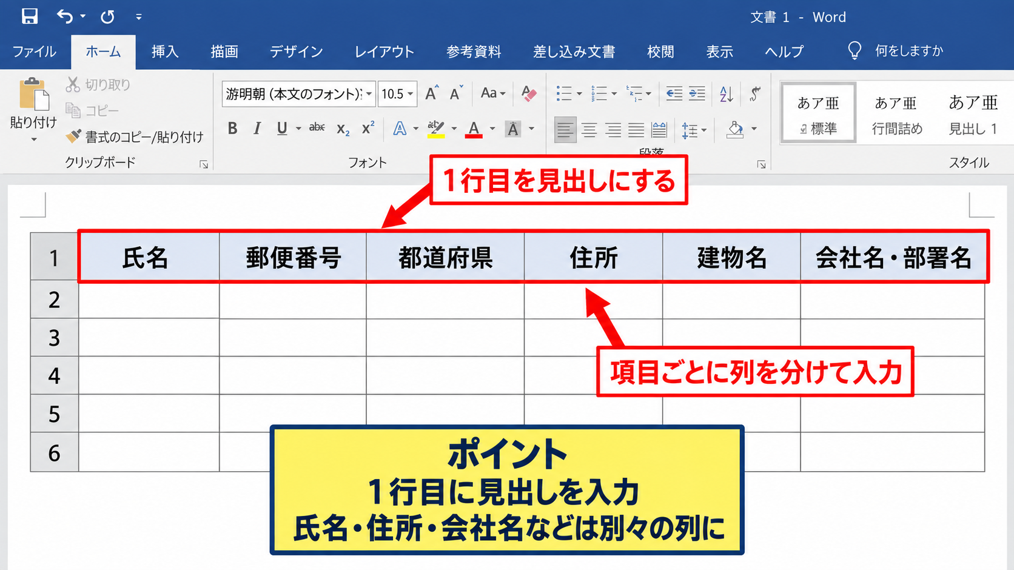Open the text effects A dropdown arrow
This screenshot has width=1014, height=570.
415,129
